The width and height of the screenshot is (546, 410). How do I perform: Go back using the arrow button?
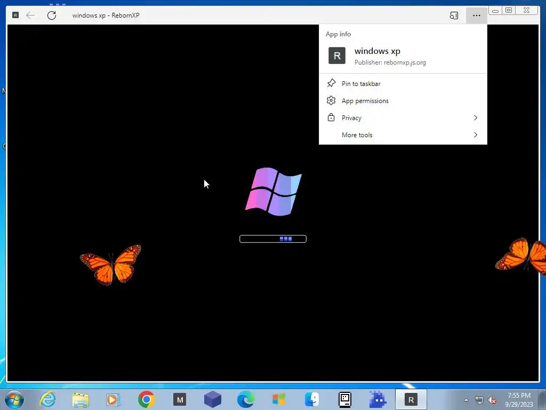point(30,15)
